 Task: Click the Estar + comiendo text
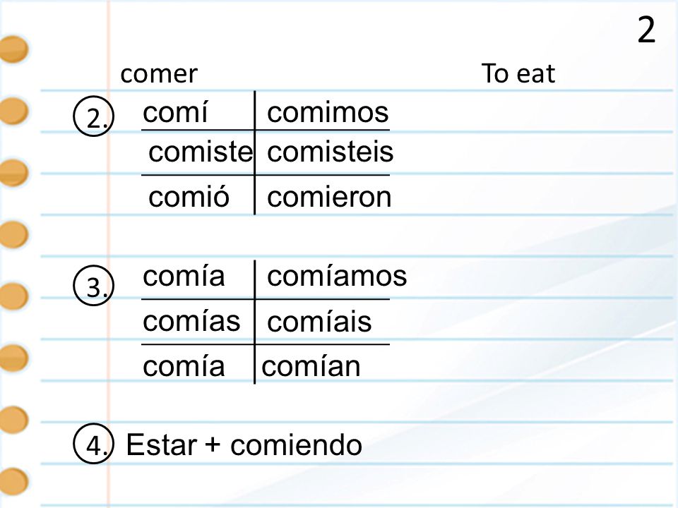pyautogui.click(x=244, y=445)
